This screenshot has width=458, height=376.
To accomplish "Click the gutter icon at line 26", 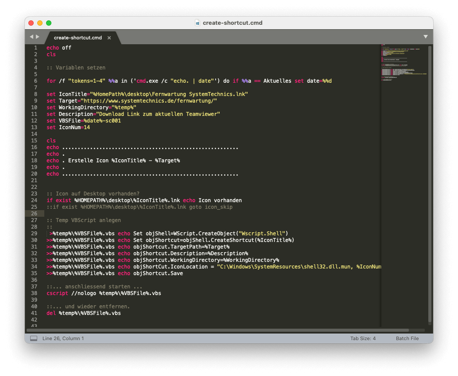I will tap(39, 213).
